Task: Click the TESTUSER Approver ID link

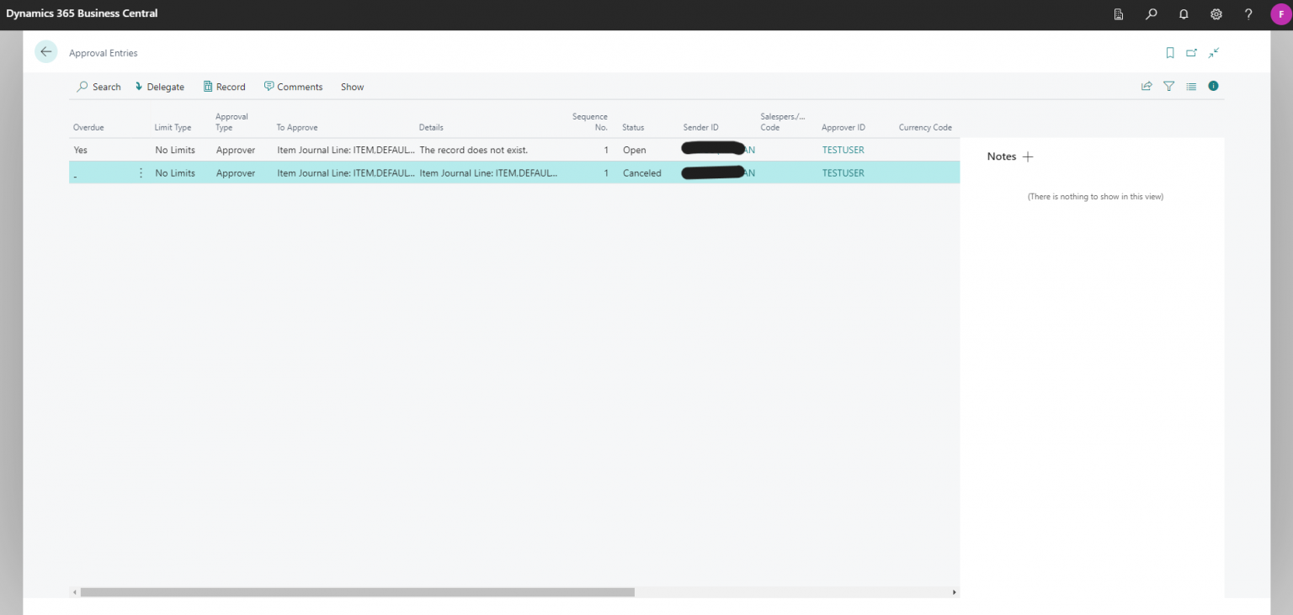Action: tap(843, 149)
